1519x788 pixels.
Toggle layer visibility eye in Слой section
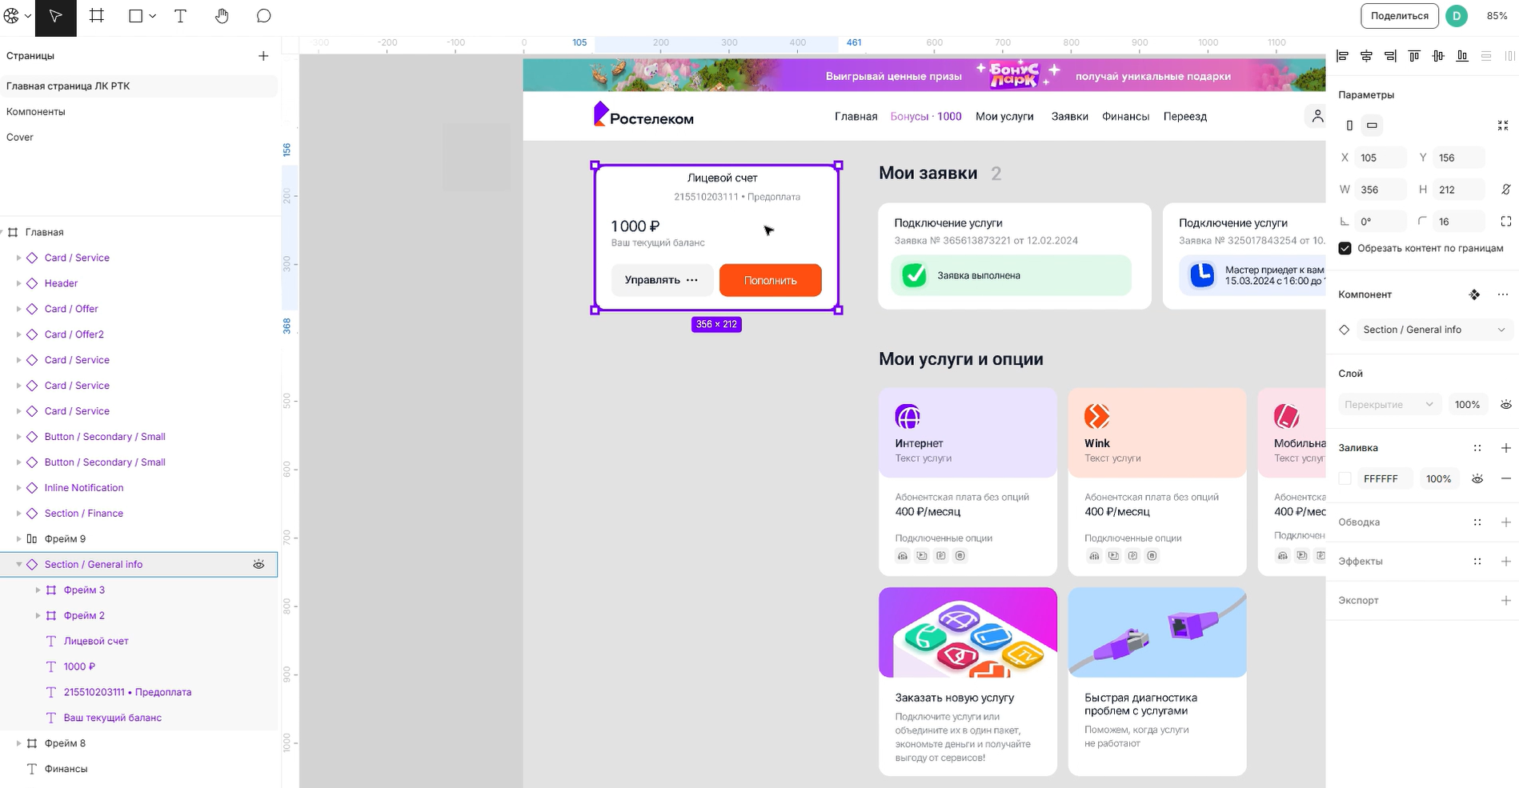pyautogui.click(x=1505, y=405)
